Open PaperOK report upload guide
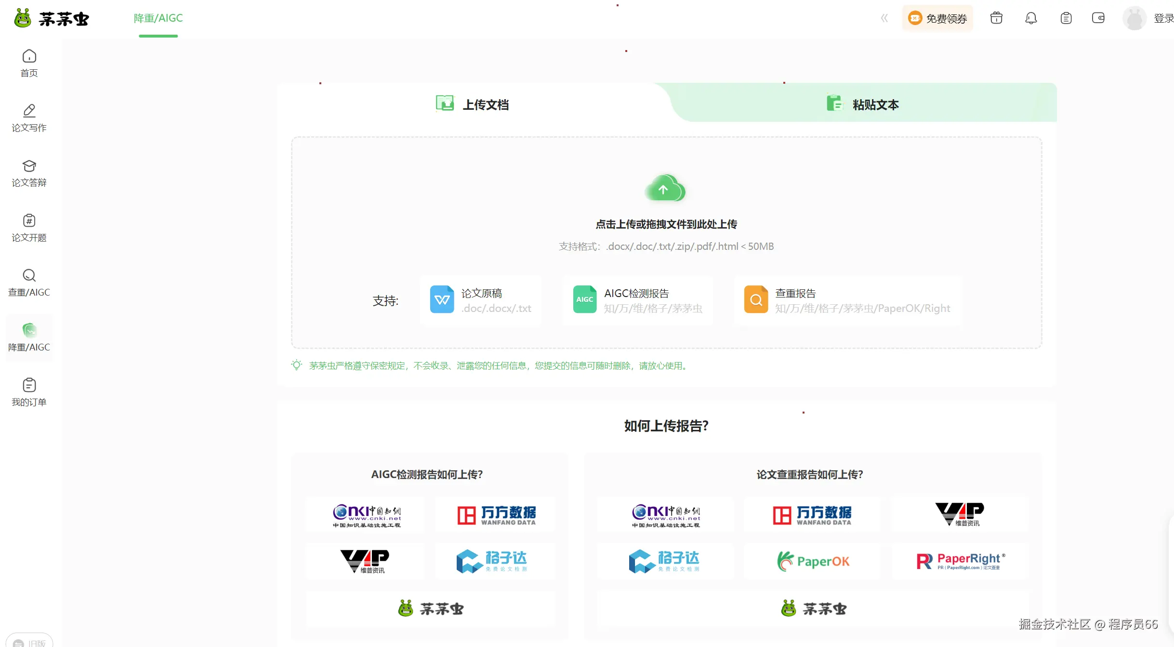Image resolution: width=1174 pixels, height=647 pixels. coord(812,561)
